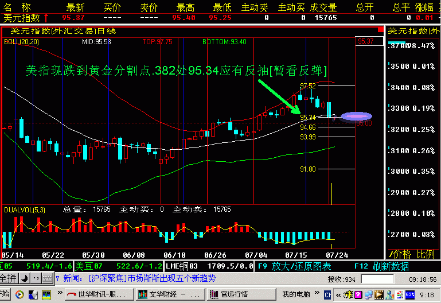441x303 pixels.
Task: Click the scrolling news headline 市场渐渐出现五个新趋势
Action: click(171, 278)
